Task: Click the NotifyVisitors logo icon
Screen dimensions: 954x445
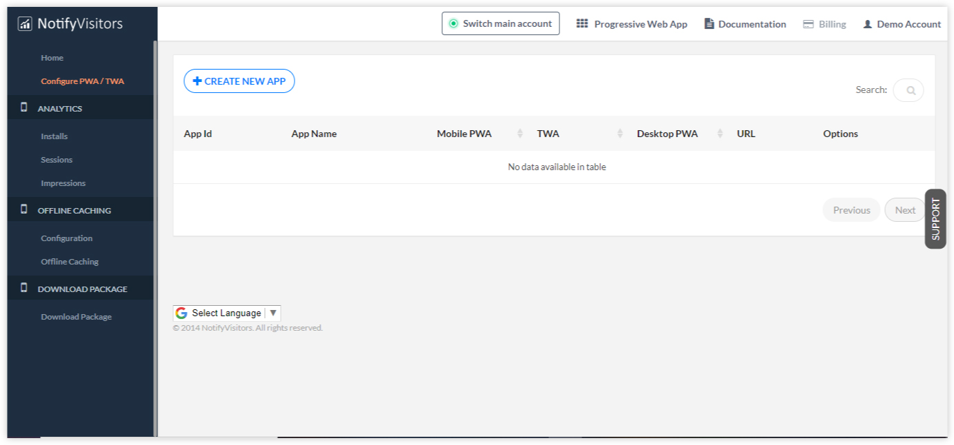Action: pyautogui.click(x=25, y=24)
